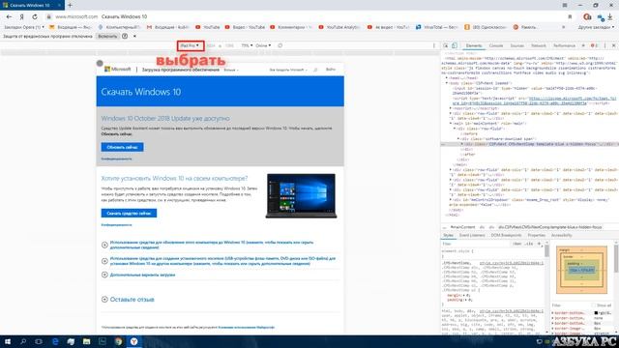Switch to the Console tab in DevTools
Image resolution: width=619 pixels, height=348 pixels.
pyautogui.click(x=496, y=45)
